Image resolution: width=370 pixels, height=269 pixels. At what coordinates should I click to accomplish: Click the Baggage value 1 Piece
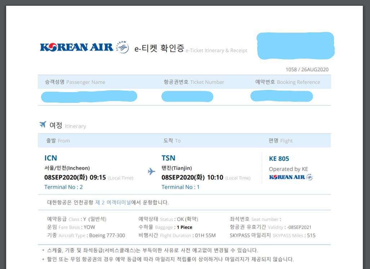[184, 227]
